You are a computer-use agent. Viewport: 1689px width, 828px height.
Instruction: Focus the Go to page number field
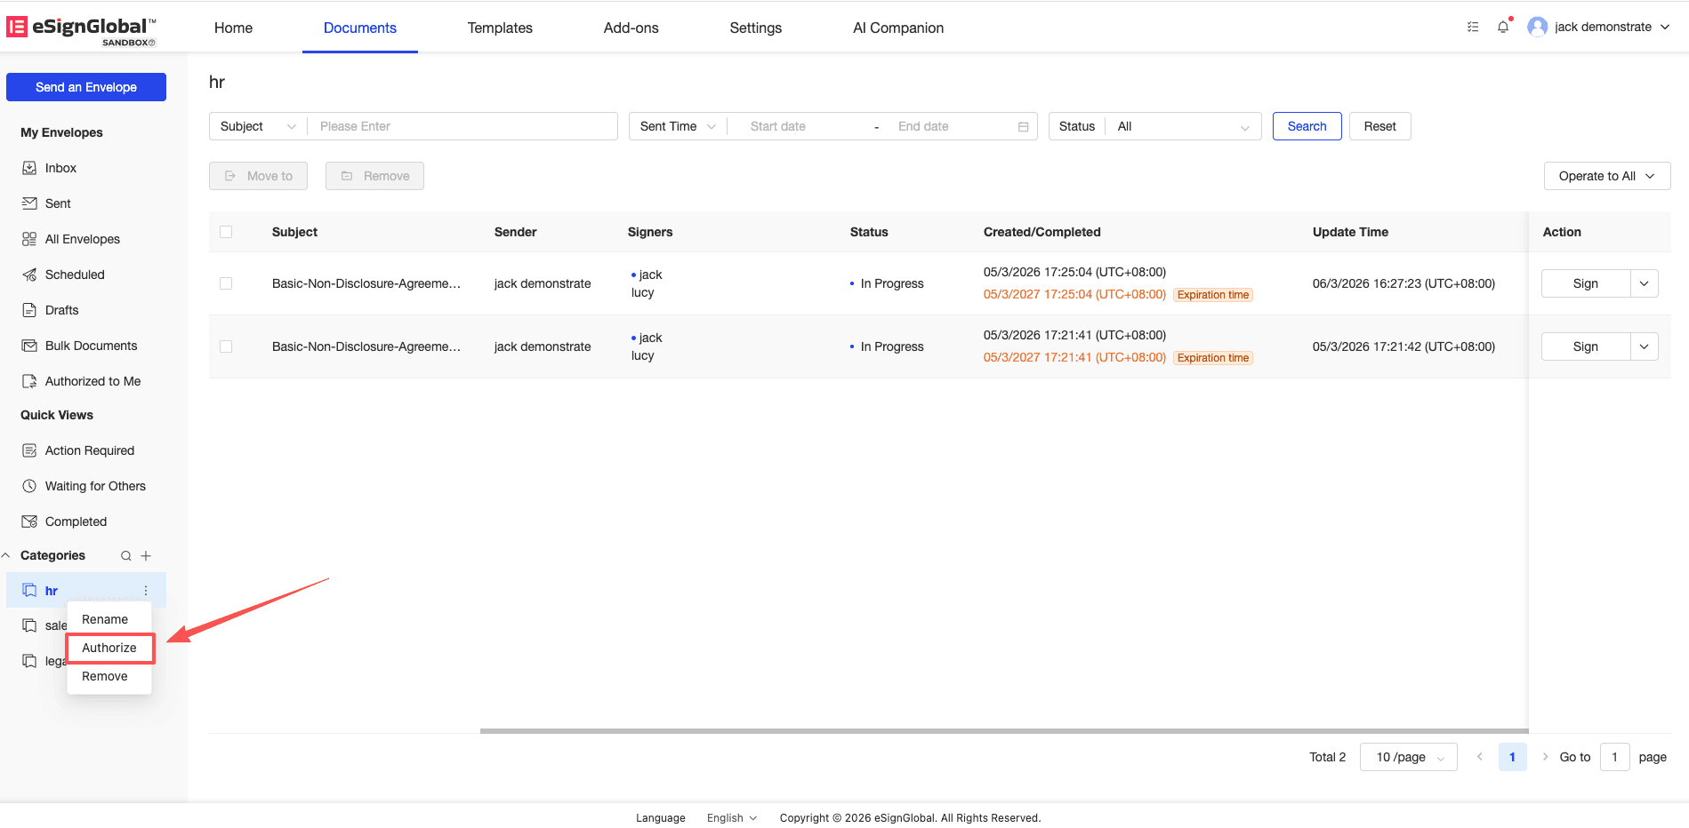tap(1614, 757)
